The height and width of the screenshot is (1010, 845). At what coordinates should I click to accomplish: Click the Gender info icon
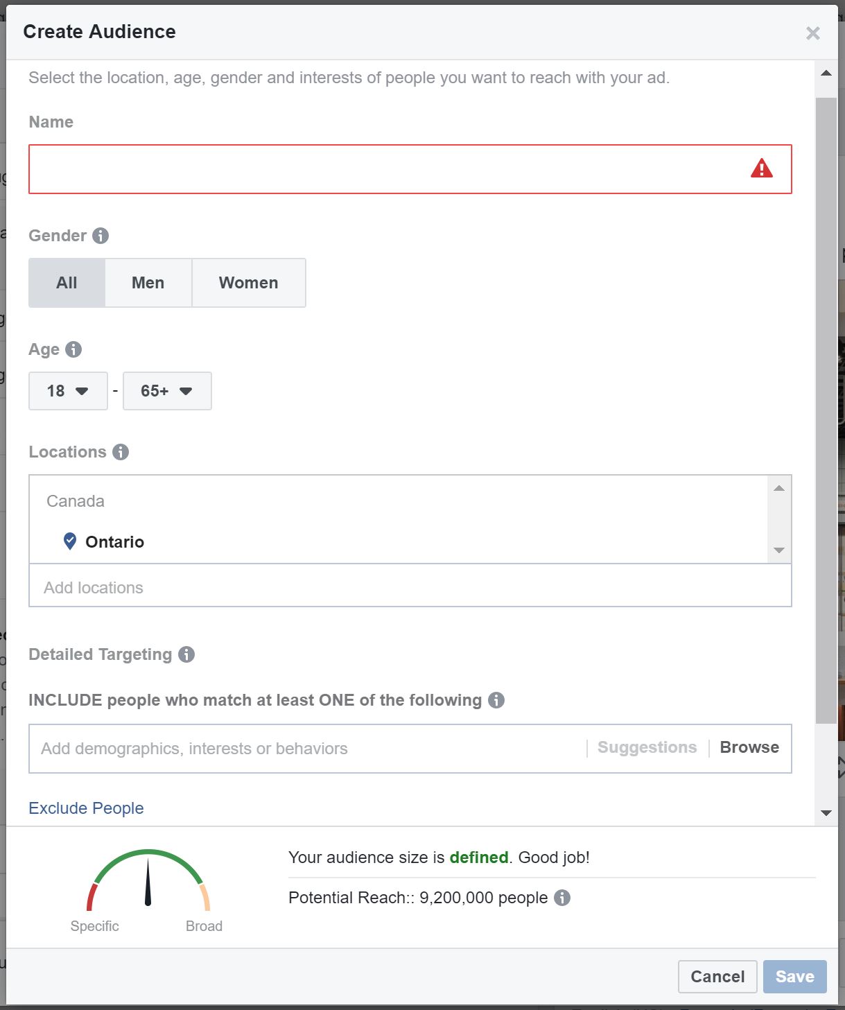101,236
